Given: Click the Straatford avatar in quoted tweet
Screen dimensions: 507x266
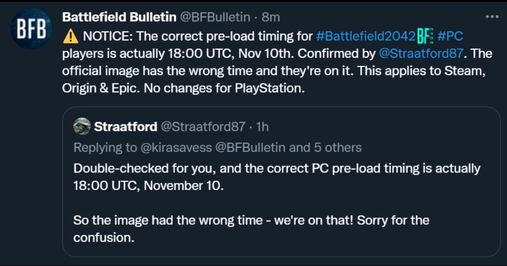Looking at the screenshot, I should [x=82, y=127].
